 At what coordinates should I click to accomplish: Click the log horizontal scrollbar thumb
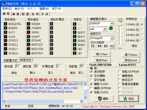[x=35, y=101]
